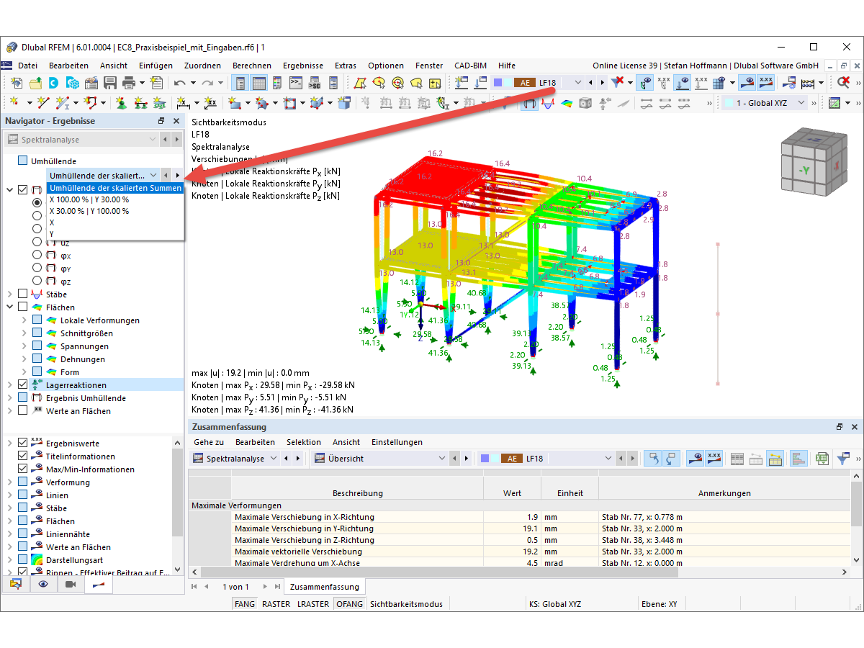Open the printer icon in the main toolbar
The image size is (864, 648).
tap(130, 83)
